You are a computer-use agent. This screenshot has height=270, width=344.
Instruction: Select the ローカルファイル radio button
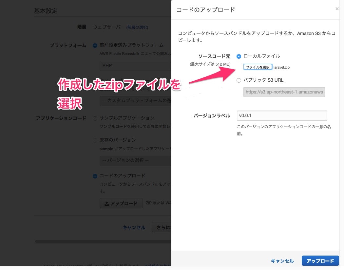click(239, 56)
